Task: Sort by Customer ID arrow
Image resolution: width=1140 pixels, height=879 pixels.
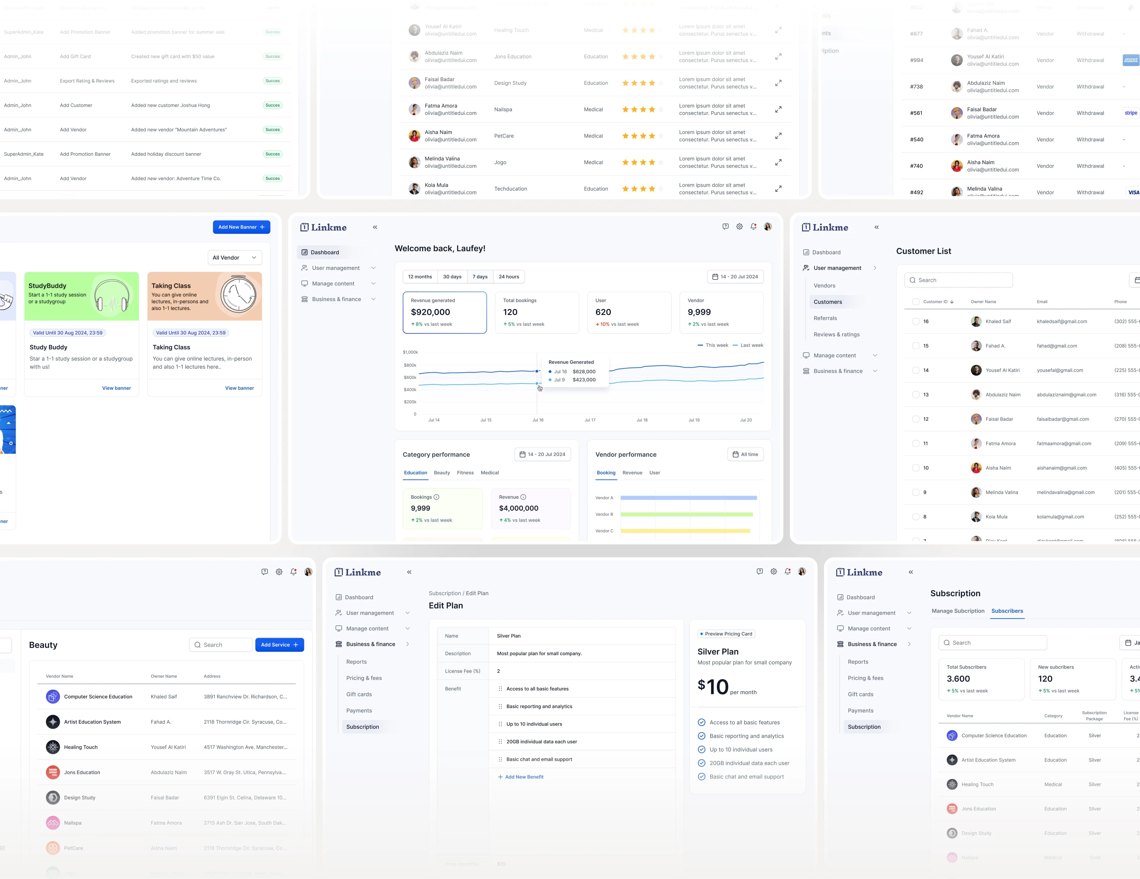Action: [952, 302]
